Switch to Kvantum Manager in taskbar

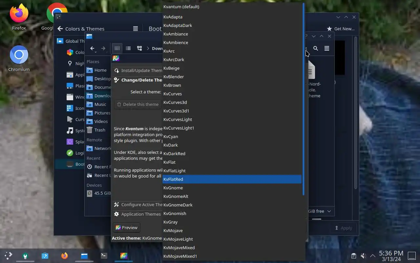tap(124, 255)
